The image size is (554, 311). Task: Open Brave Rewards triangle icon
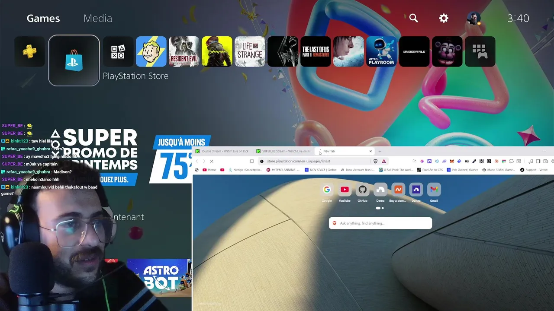click(x=384, y=161)
